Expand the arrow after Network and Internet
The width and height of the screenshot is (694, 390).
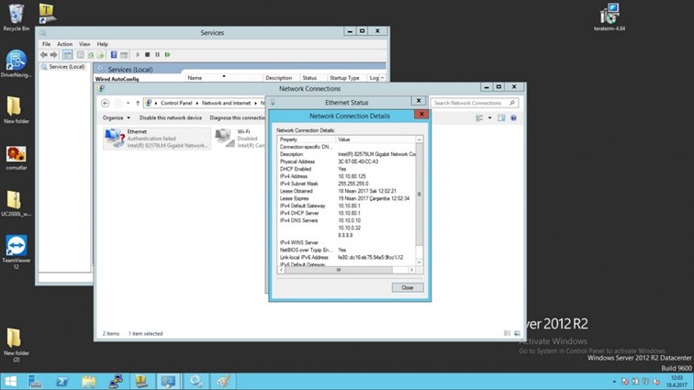255,103
